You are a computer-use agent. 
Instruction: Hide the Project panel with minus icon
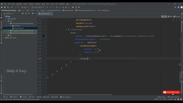pos(36,13)
